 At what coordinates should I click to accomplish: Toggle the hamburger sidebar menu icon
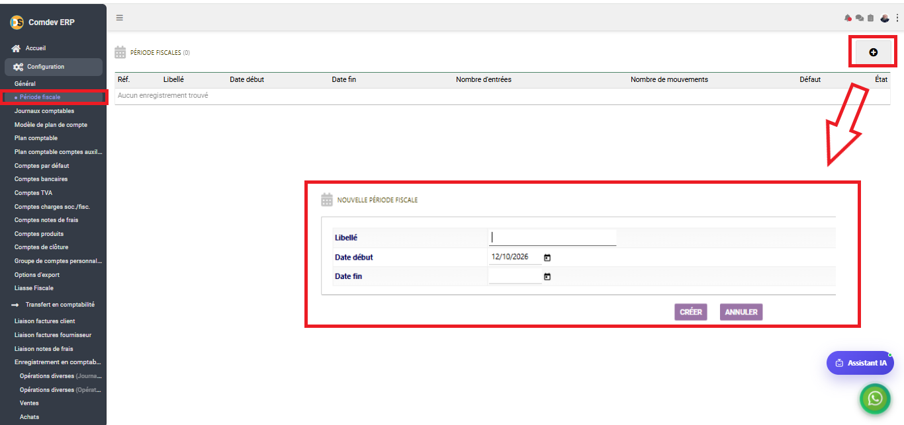(120, 17)
